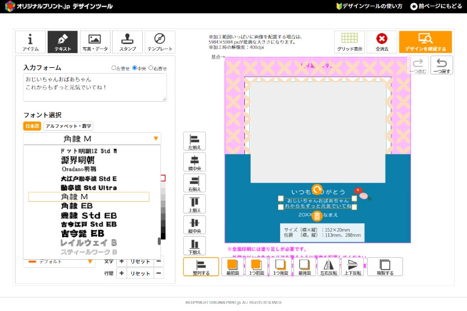
Task: Click the デザインを確認する button
Action: (x=425, y=41)
